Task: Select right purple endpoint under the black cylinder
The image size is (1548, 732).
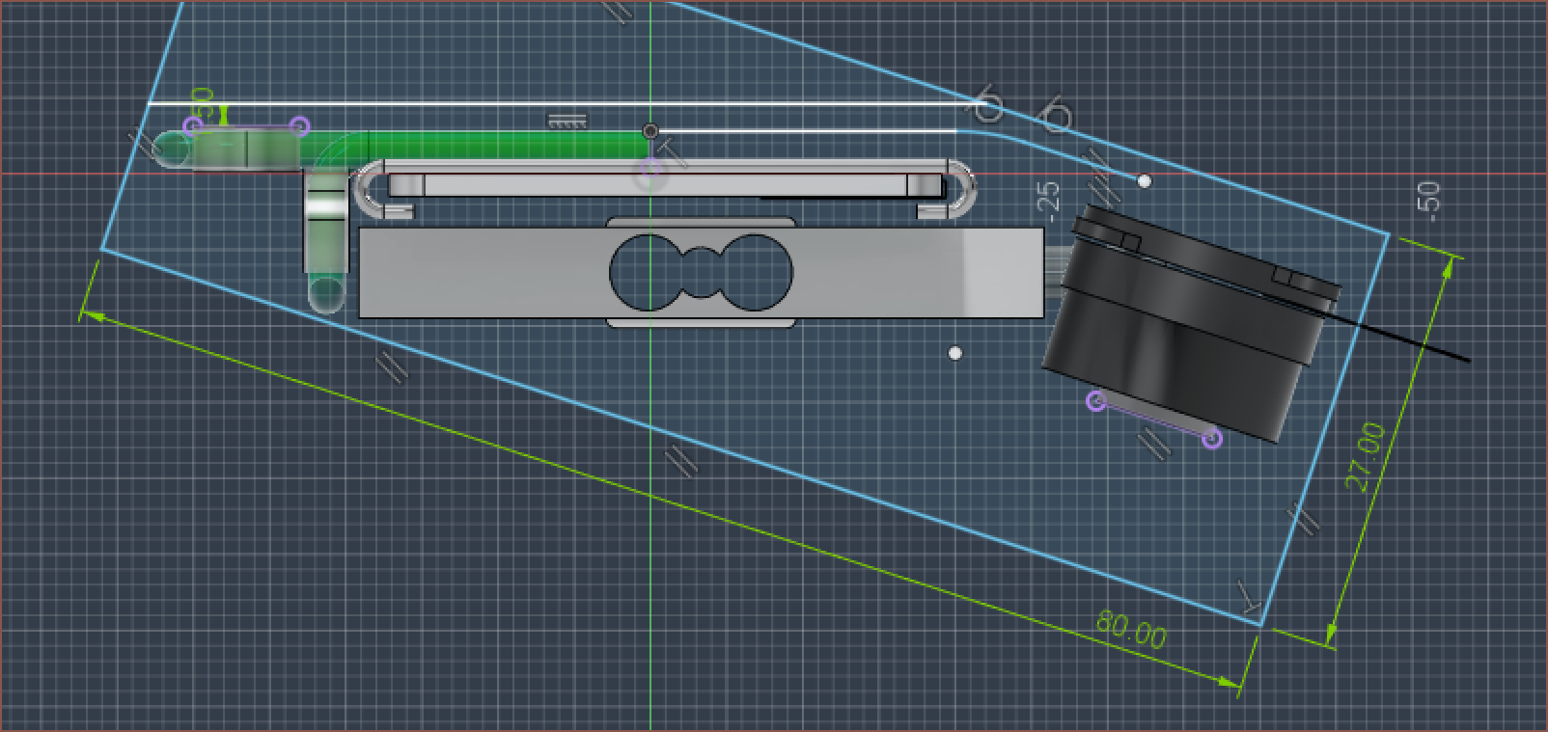Action: 1213,439
